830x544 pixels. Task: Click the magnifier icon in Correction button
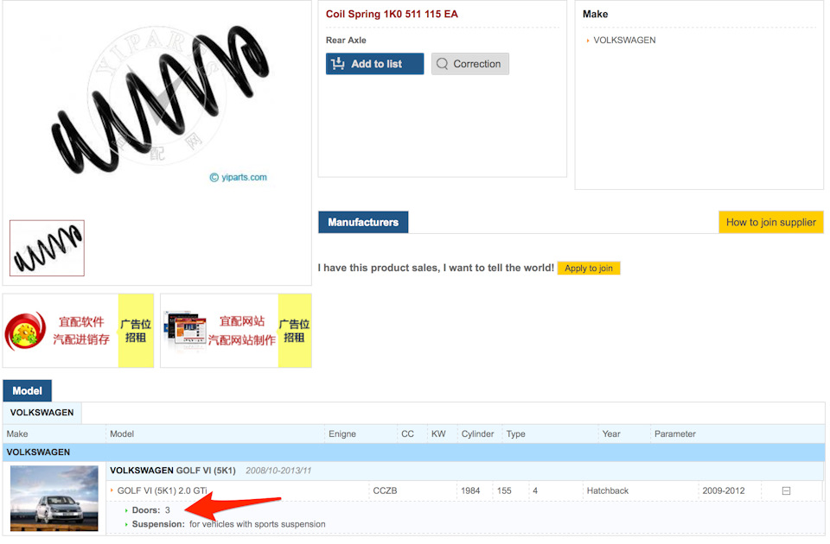(x=442, y=64)
